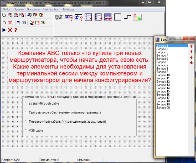This screenshot has width=196, height=163.
Task: Insert a multi-line text answer question
Action: [x=79, y=17]
